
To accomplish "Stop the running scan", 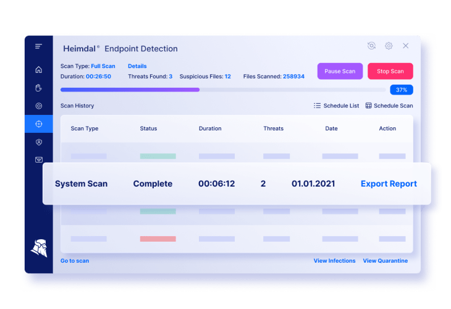I will (x=390, y=71).
